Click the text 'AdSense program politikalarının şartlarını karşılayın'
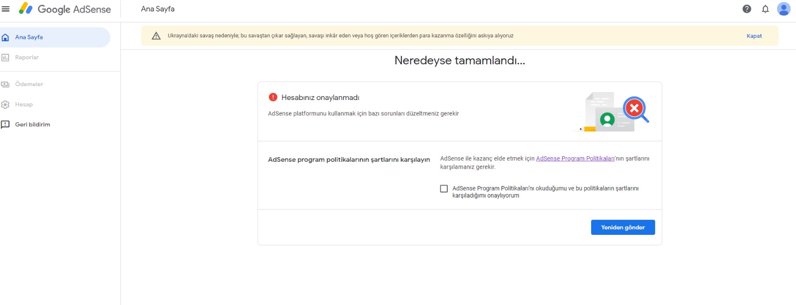The image size is (796, 305). (349, 160)
